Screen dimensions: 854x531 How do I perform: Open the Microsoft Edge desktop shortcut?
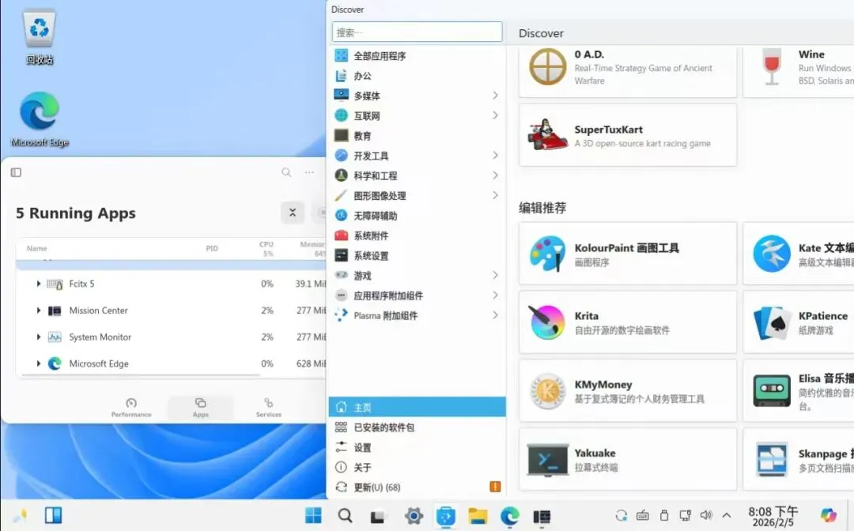pyautogui.click(x=40, y=119)
